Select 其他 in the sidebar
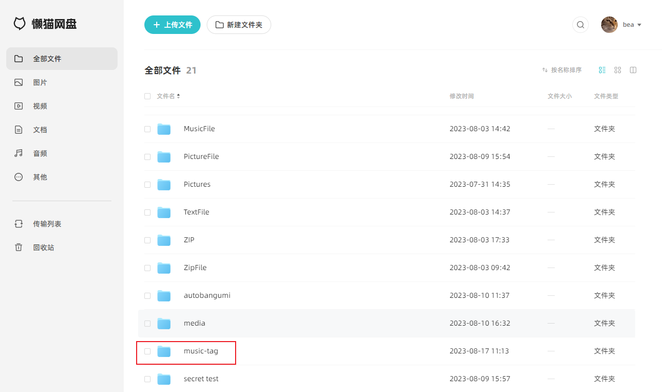Viewport: 662px width, 392px height. [x=62, y=177]
